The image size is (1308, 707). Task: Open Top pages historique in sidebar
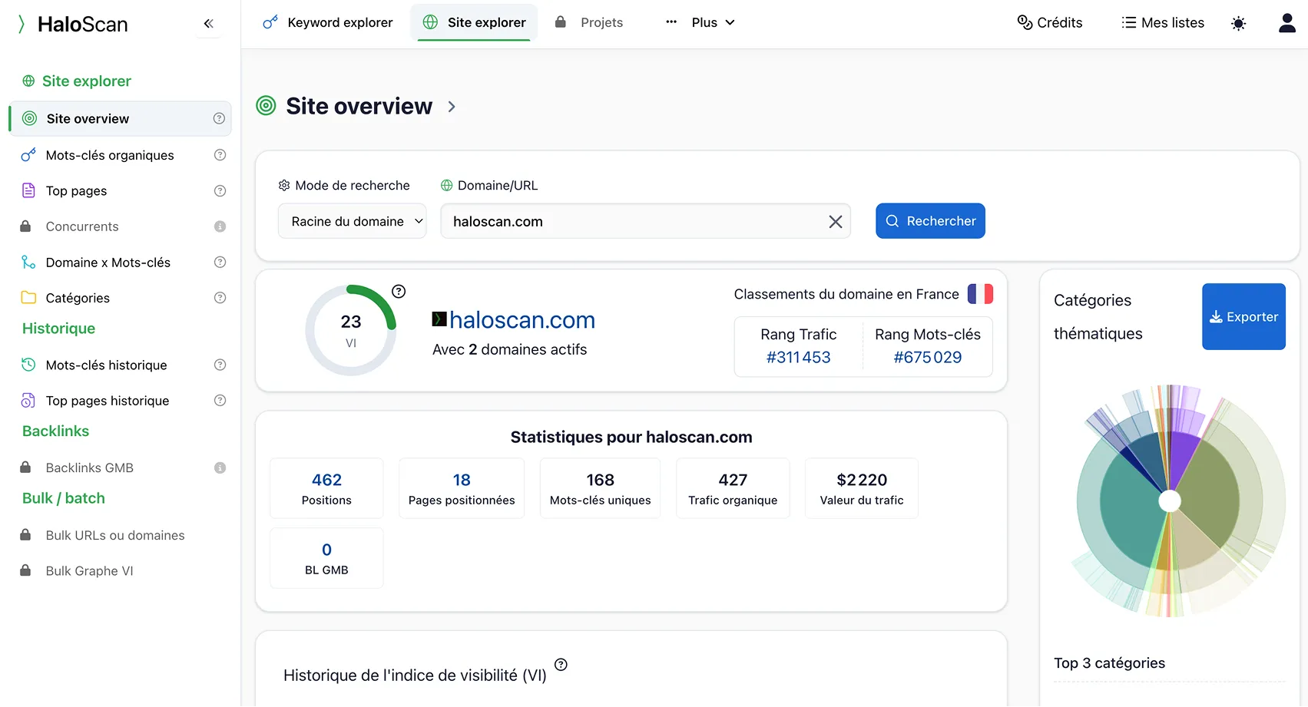(107, 401)
